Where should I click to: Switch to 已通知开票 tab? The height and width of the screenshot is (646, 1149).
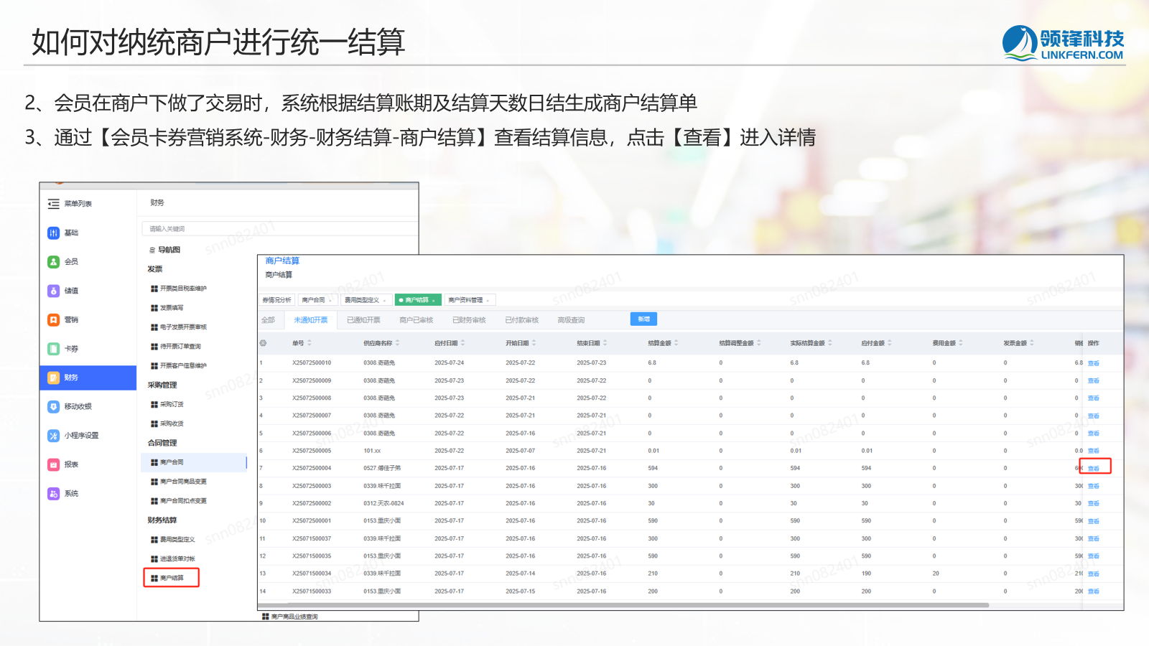click(363, 320)
